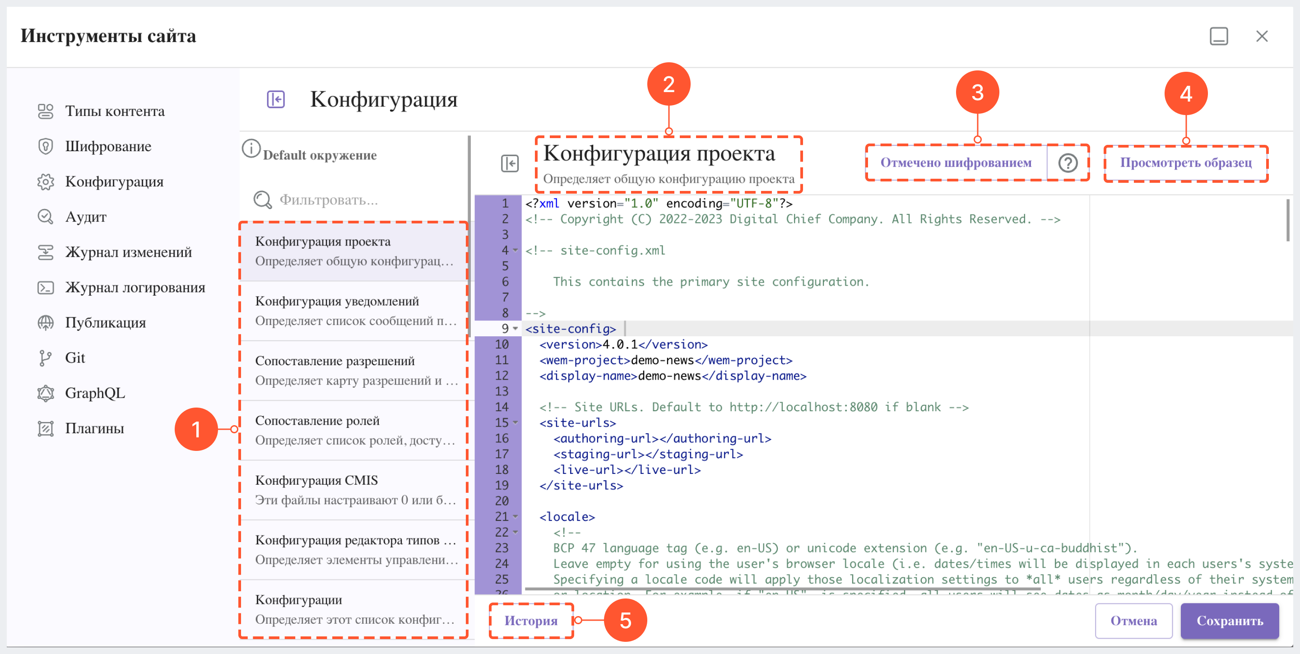
Task: Open Журнал изменений section
Action: (128, 252)
